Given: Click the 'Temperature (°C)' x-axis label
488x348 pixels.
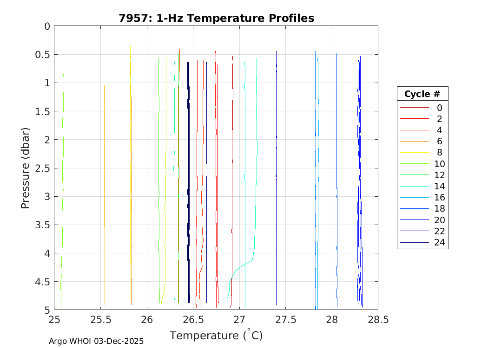Looking at the screenshot, I should [x=216, y=335].
